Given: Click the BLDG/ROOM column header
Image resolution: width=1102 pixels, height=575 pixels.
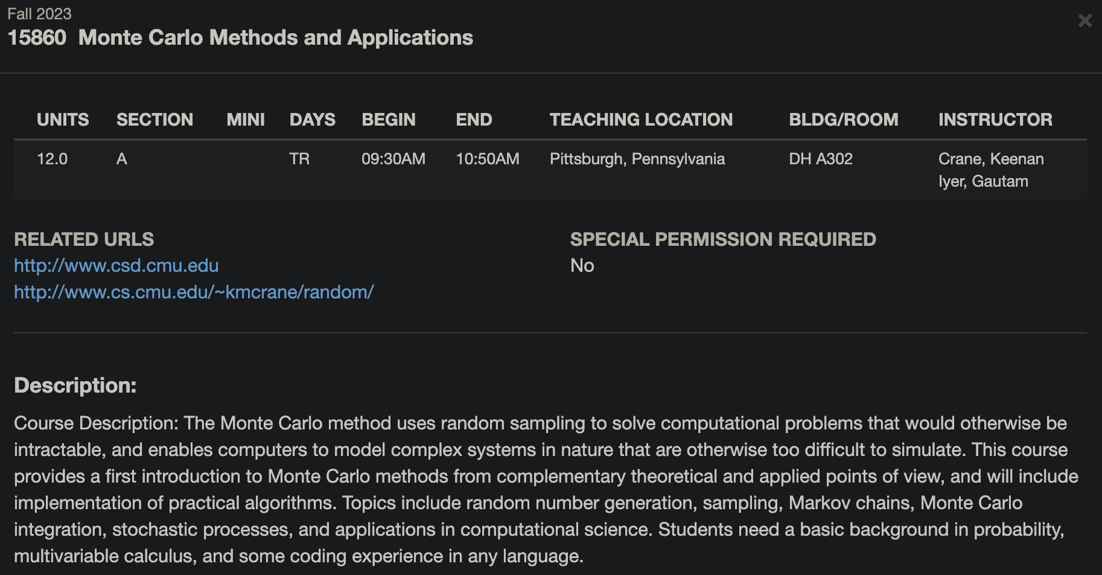Looking at the screenshot, I should pyautogui.click(x=843, y=120).
